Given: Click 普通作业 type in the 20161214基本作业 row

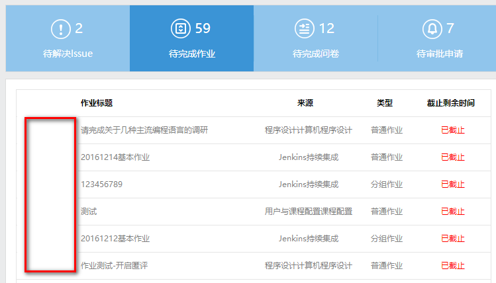Looking at the screenshot, I should pyautogui.click(x=387, y=157).
